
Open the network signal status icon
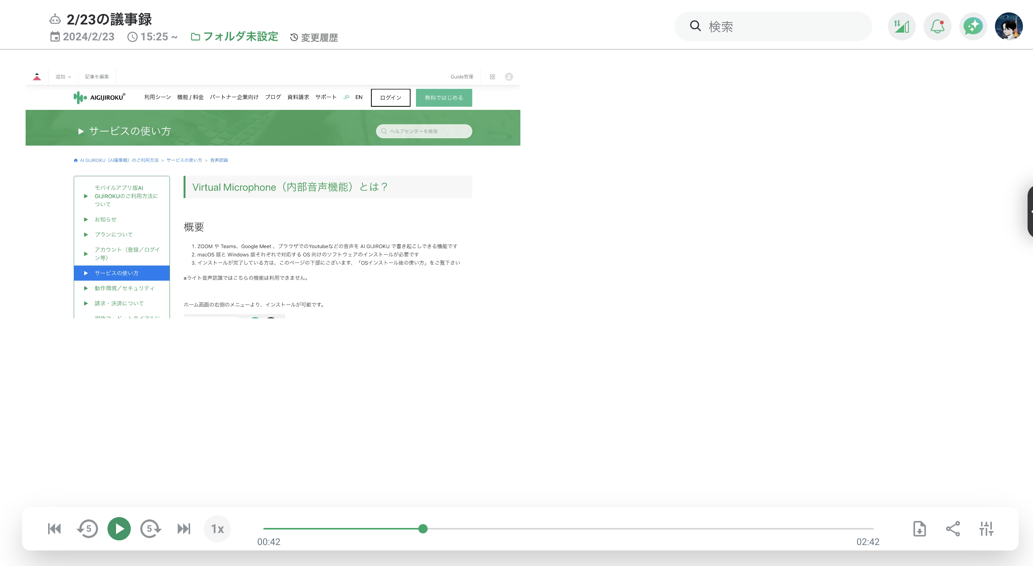click(901, 26)
